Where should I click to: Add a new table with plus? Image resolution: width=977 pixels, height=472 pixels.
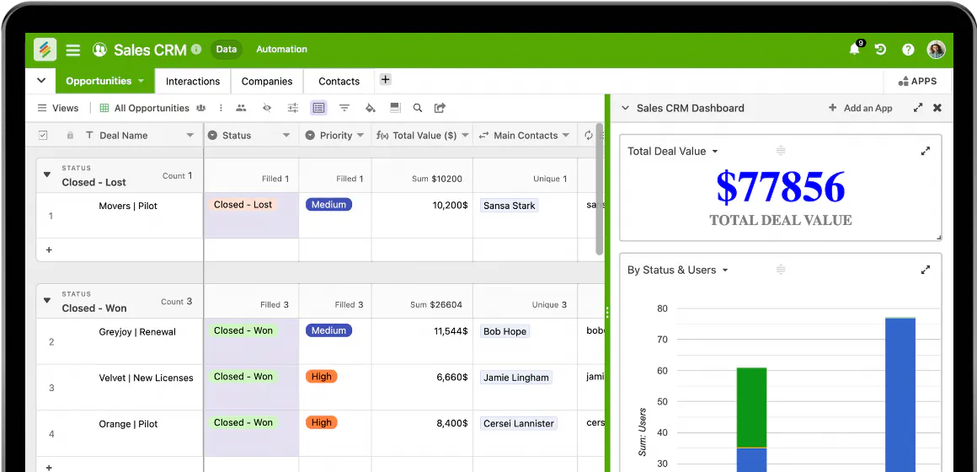pos(385,79)
